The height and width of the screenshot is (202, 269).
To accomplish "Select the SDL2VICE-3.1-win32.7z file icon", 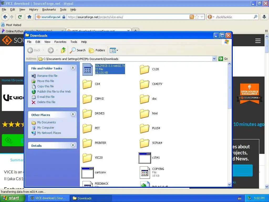I will [87, 69].
